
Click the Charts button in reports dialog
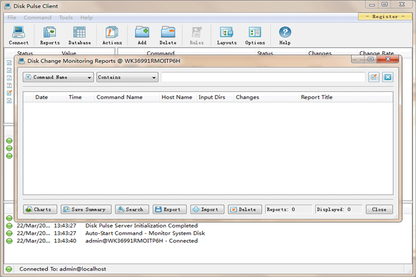(x=40, y=209)
